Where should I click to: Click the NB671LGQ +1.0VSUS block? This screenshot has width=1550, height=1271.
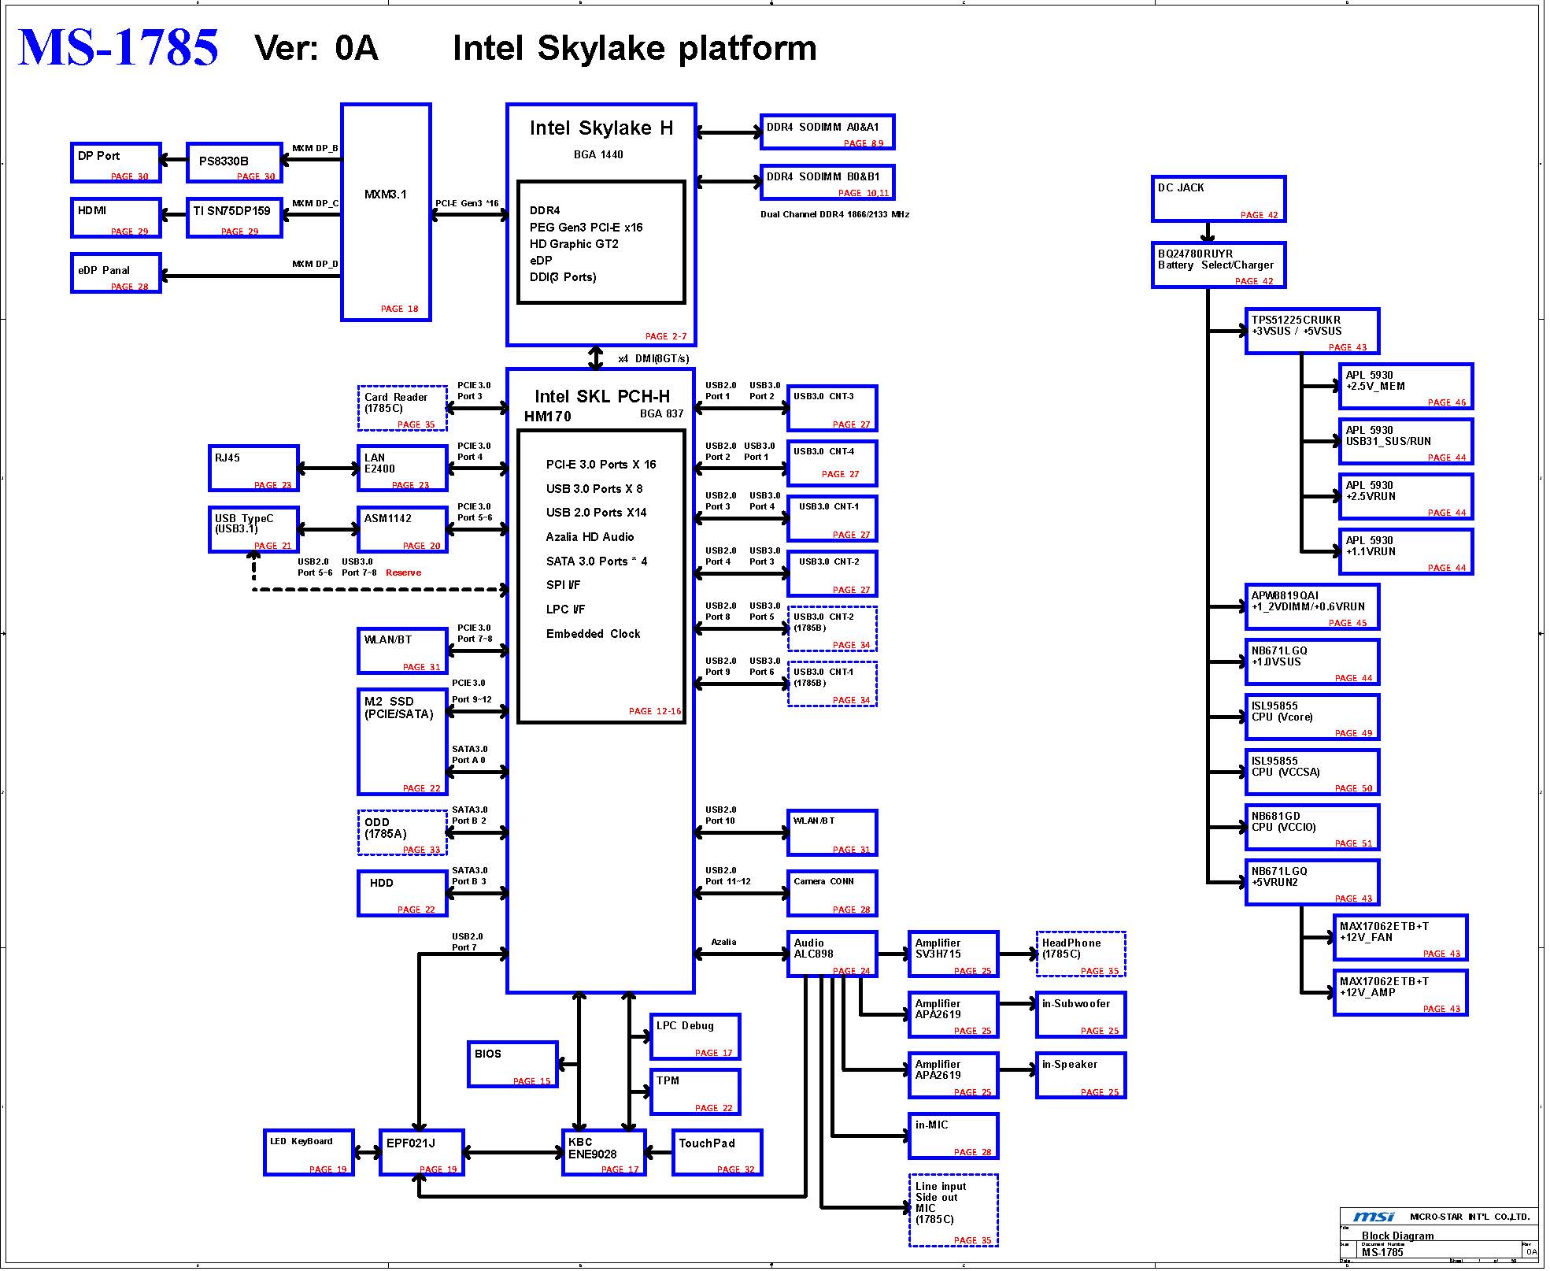[x=1312, y=662]
